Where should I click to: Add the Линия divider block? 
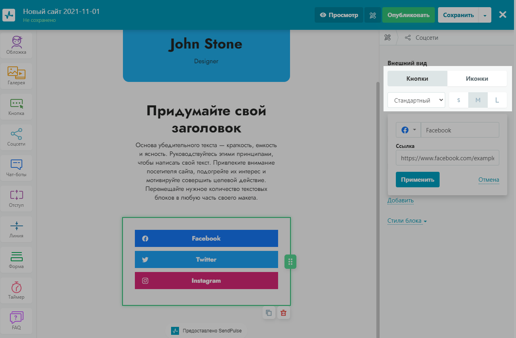point(16,229)
